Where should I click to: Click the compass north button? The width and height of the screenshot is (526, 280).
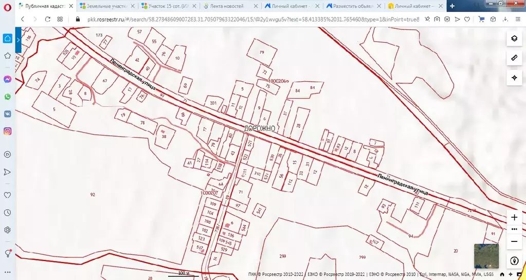point(514,261)
